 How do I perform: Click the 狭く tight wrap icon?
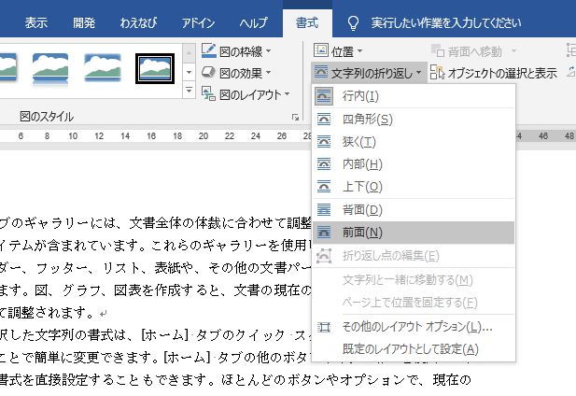(x=324, y=142)
